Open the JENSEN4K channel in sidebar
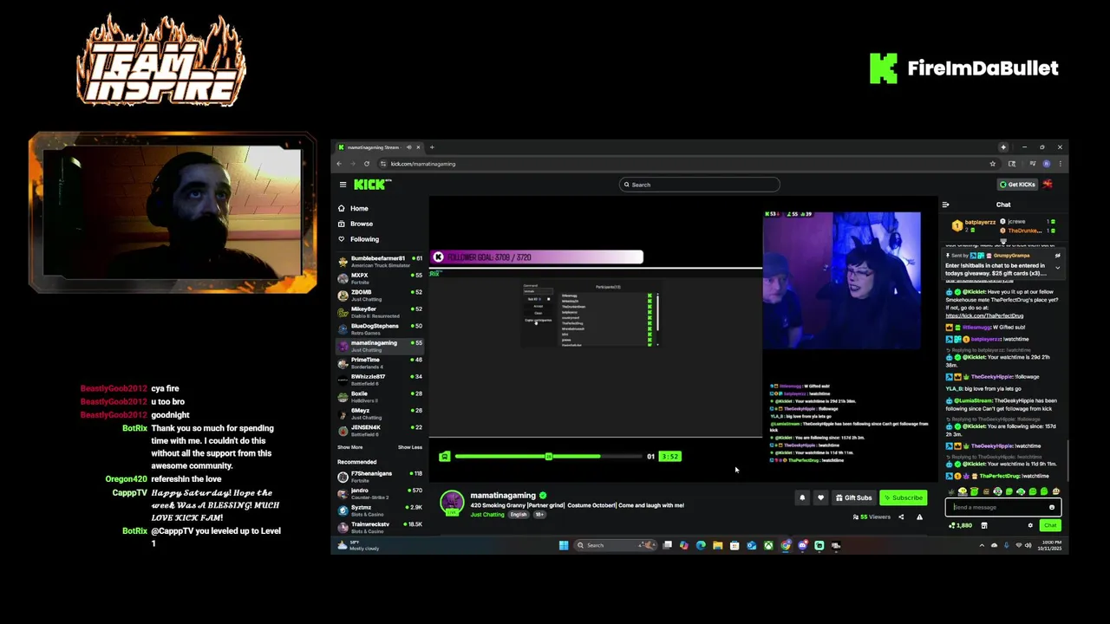The height and width of the screenshot is (624, 1110). point(380,430)
